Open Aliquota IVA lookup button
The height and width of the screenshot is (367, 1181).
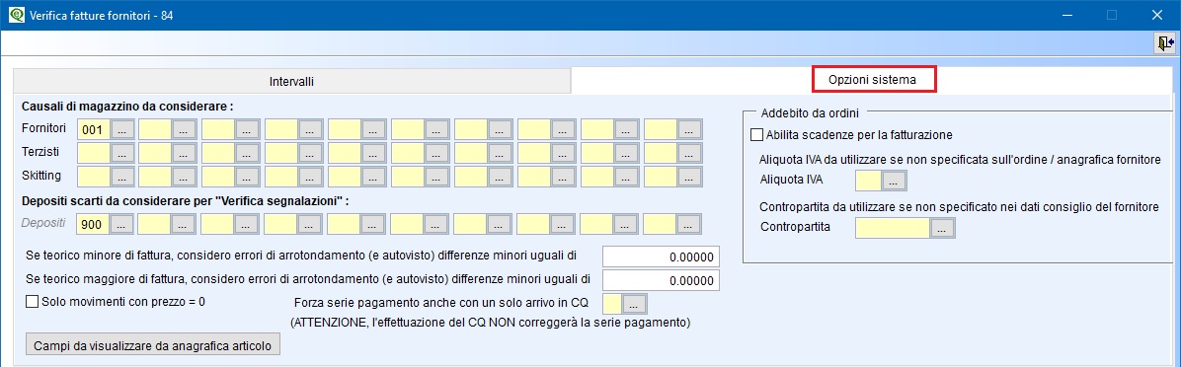coord(894,181)
